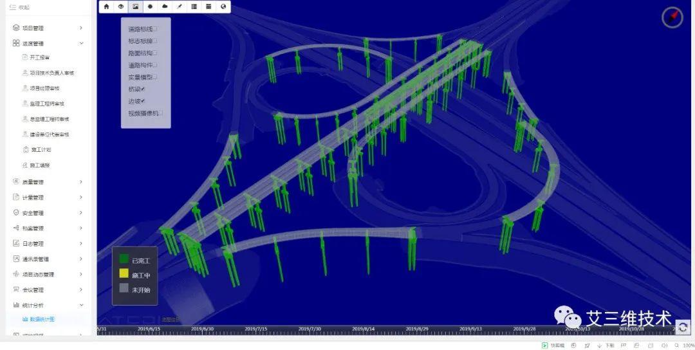Uncheck the 桥梁 layer checkbox
The image size is (695, 350).
click(x=143, y=89)
